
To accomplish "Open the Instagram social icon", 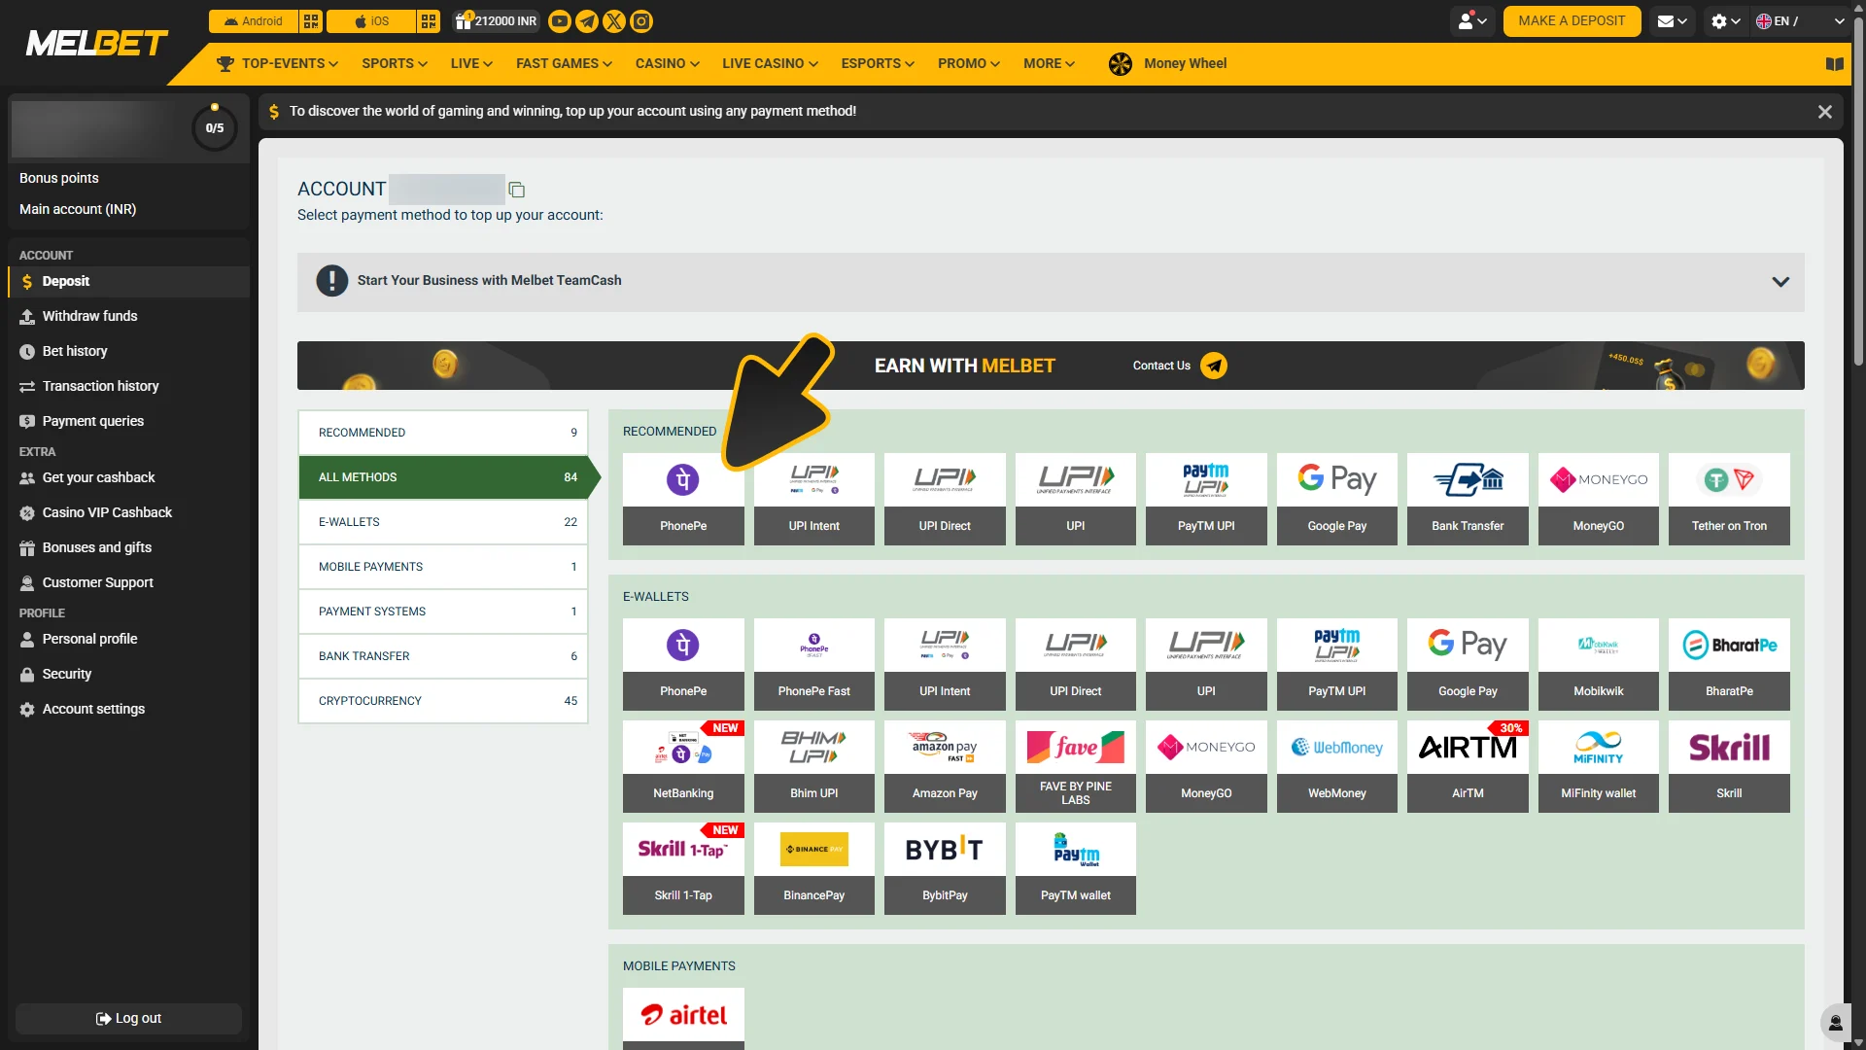I will (641, 21).
